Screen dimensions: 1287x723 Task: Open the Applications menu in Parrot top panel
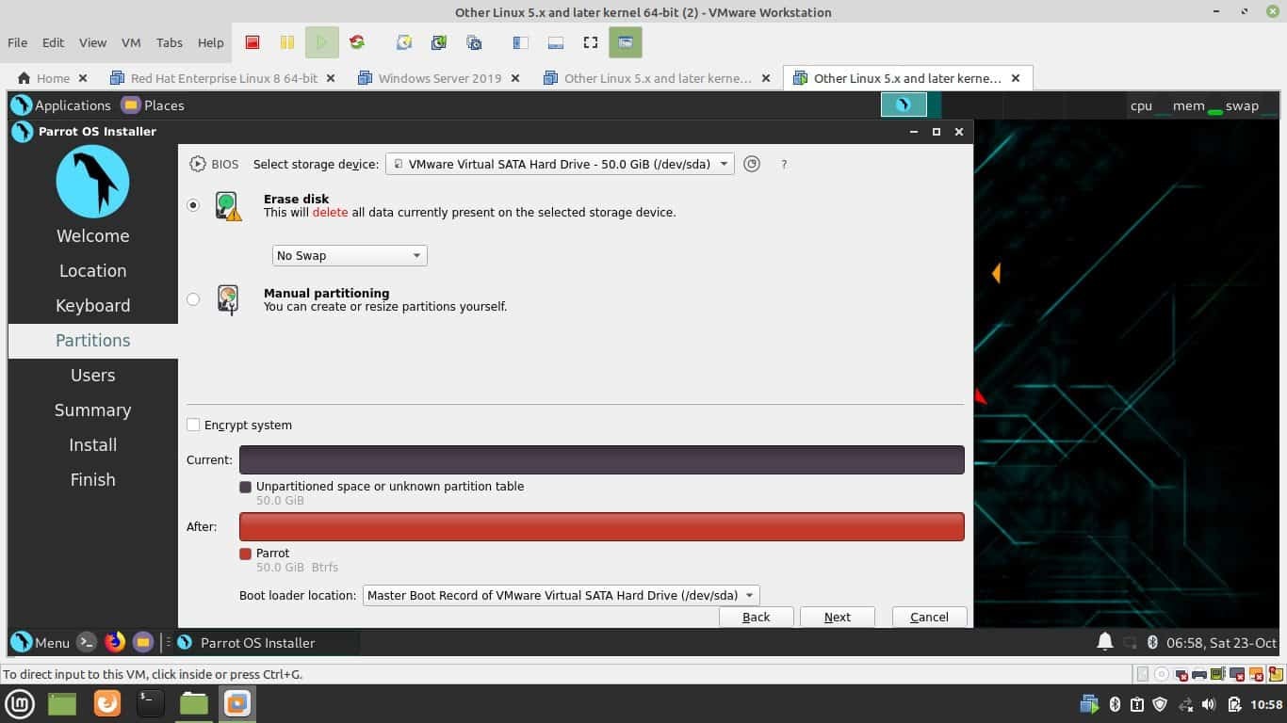[62, 105]
